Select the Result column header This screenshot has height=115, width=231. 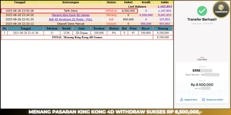point(66,28)
